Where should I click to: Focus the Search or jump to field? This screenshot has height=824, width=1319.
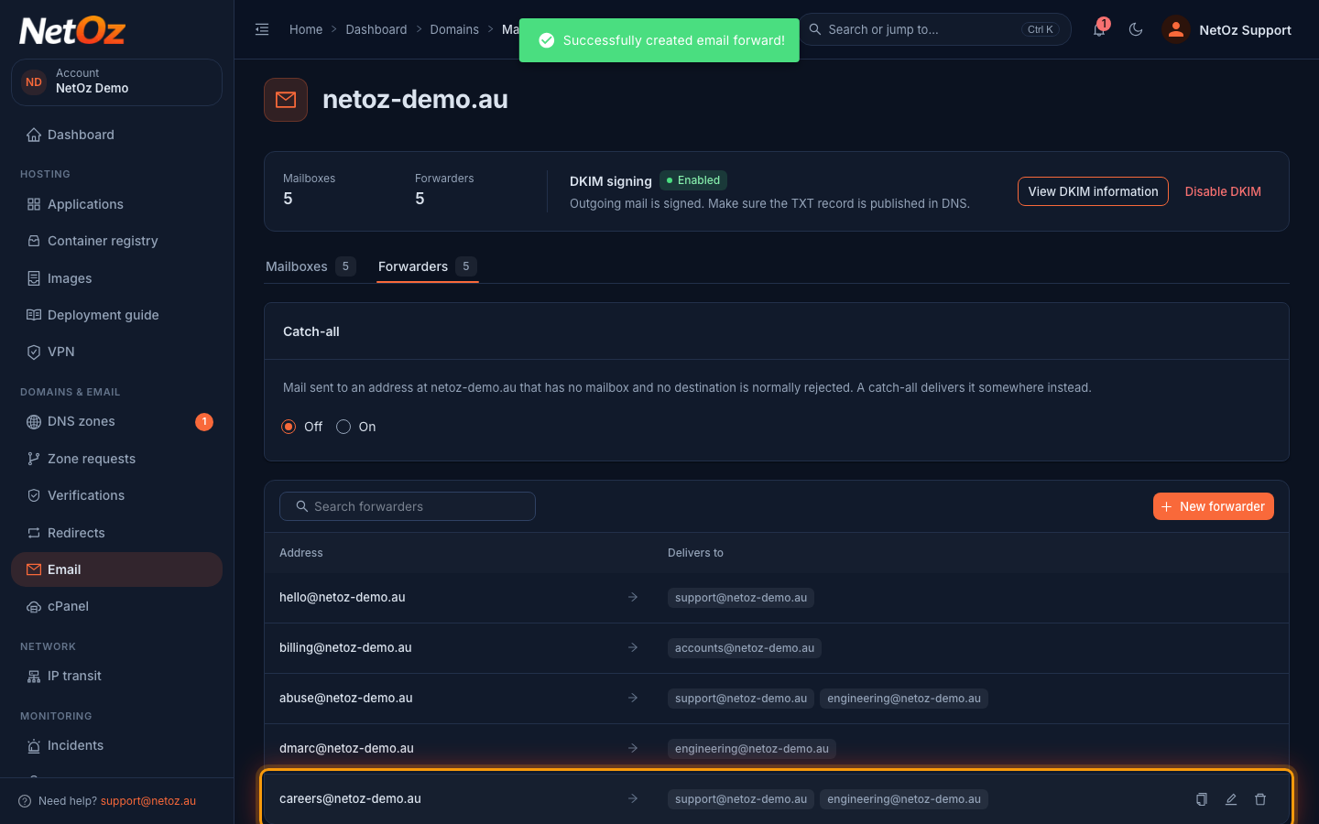(935, 29)
